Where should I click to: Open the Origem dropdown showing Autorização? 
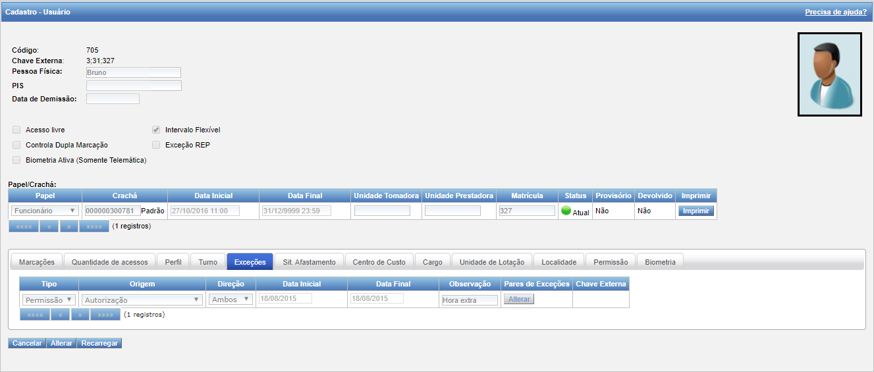[x=141, y=300]
